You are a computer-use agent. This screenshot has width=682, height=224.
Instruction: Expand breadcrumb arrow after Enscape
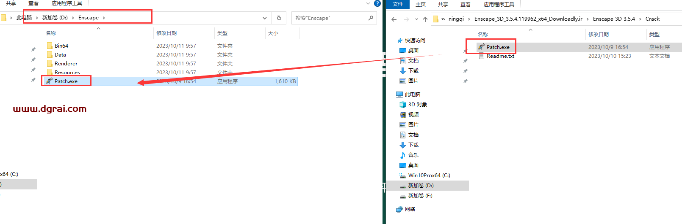click(104, 18)
